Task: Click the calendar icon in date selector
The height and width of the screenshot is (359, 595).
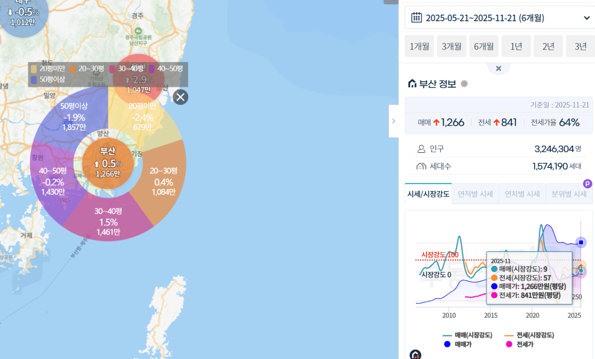Action: point(417,17)
